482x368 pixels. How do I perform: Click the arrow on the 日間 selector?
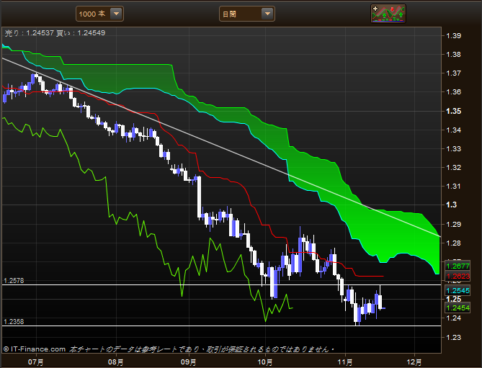(x=267, y=14)
